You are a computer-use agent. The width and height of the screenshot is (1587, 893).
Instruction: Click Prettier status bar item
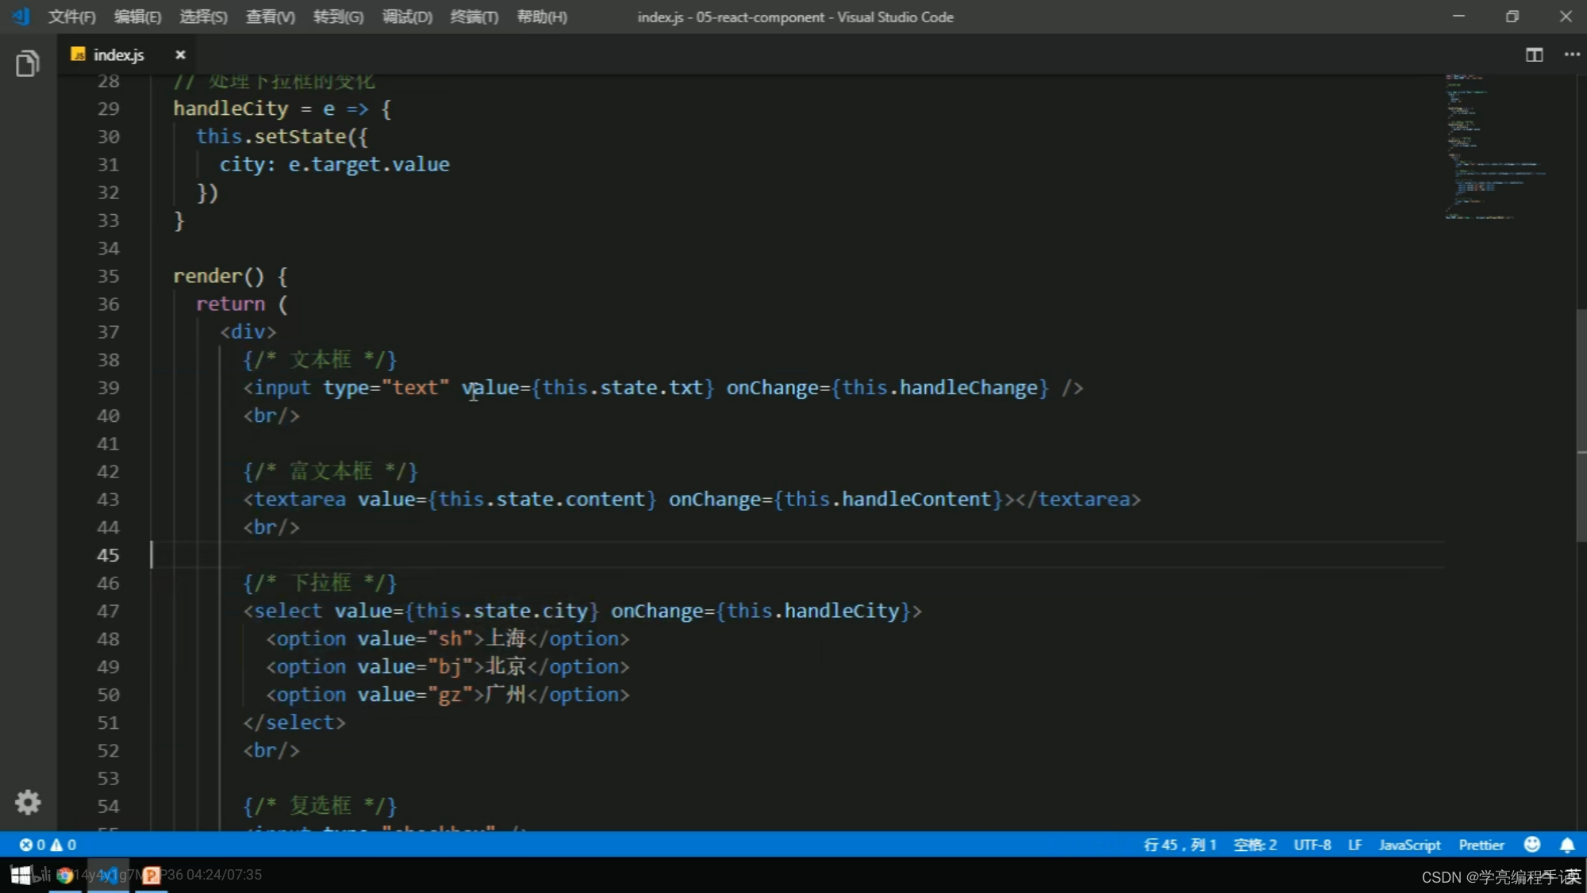(x=1481, y=845)
